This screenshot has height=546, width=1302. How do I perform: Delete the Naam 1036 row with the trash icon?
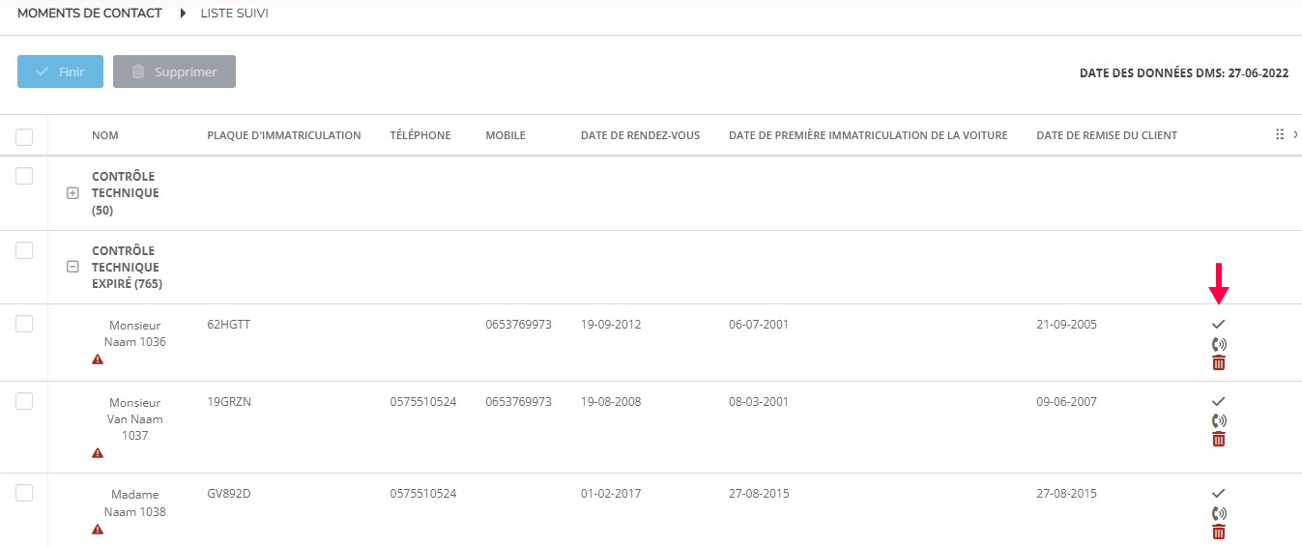(1218, 362)
